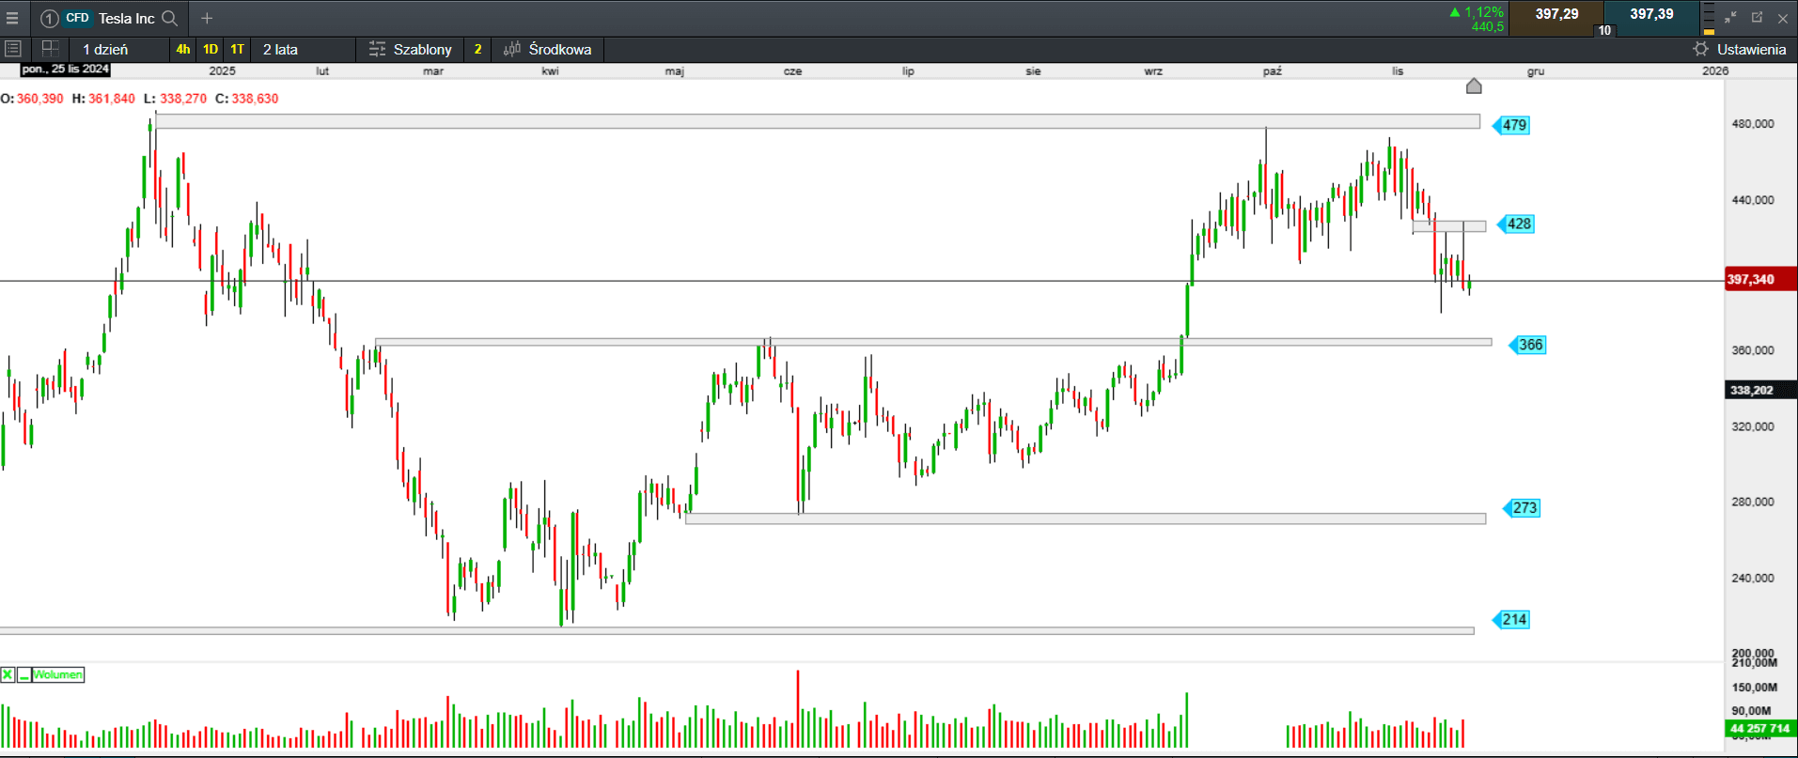Click the 479 price level label

tap(1513, 125)
